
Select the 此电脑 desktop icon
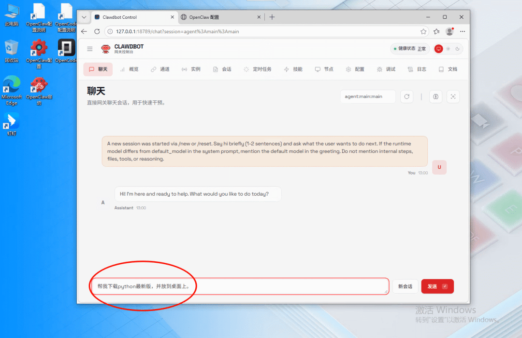(12, 15)
